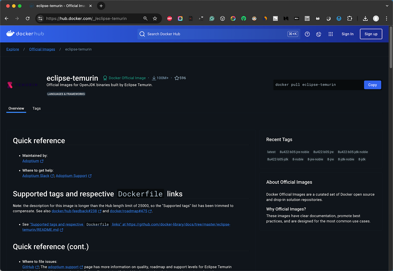The height and width of the screenshot is (271, 393).
Task: Open the Supported tags README.md link
Action: [126, 227]
